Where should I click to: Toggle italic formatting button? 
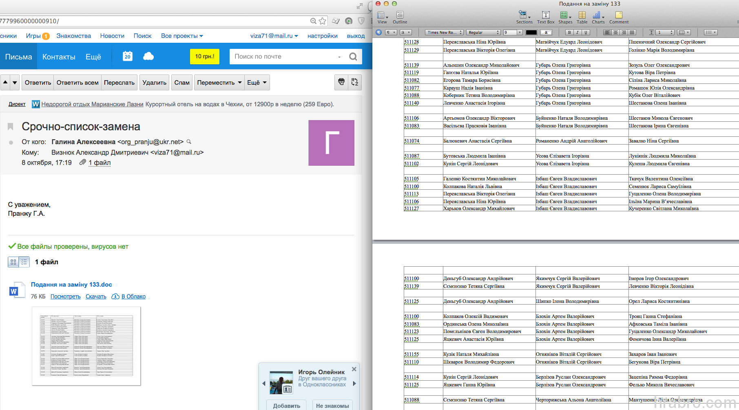point(577,33)
